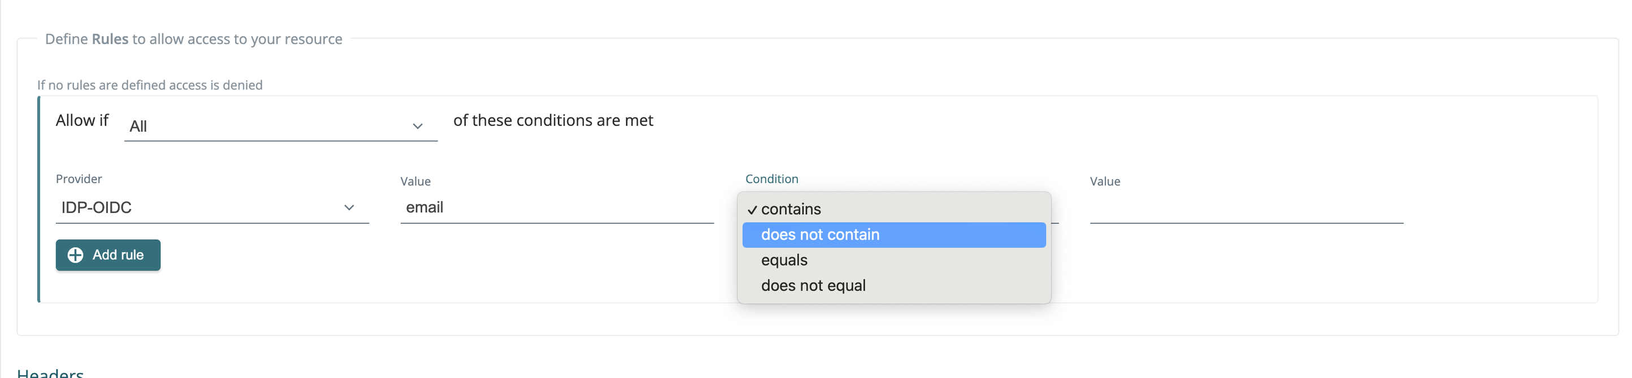This screenshot has height=378, width=1632.
Task: Click the Headers section heading
Action: (x=50, y=373)
